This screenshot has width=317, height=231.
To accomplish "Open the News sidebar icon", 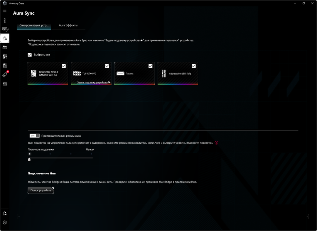I will 5,84.
